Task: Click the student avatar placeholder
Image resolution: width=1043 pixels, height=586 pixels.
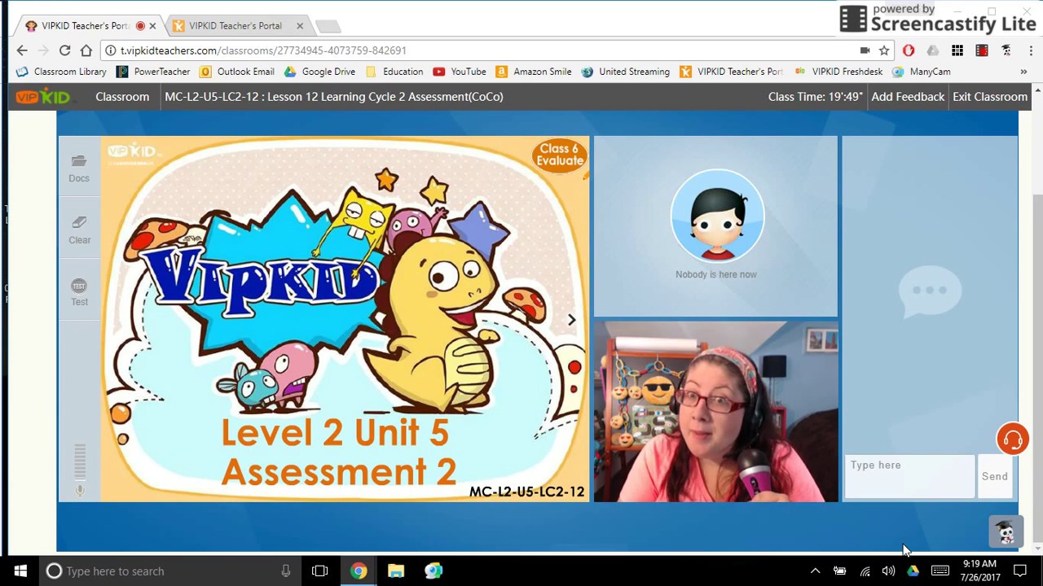Action: coord(717,216)
